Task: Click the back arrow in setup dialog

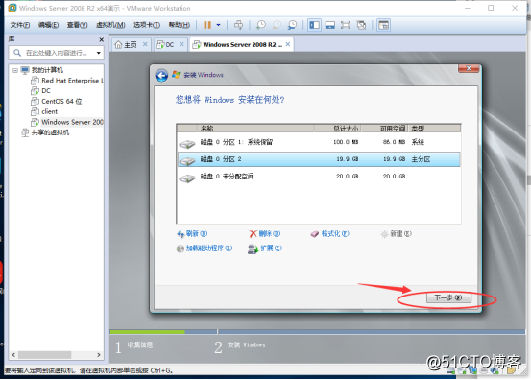Action: coord(161,76)
